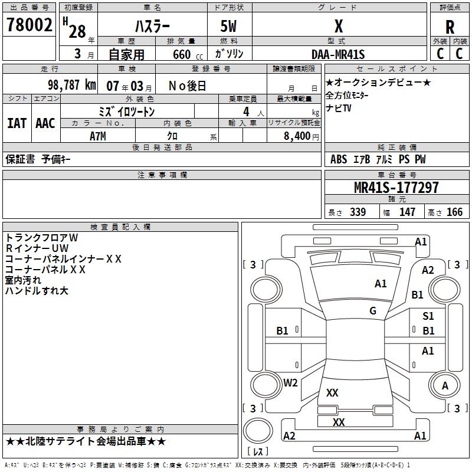This screenshot has height=472, width=472.
Task: Select the color number A7M
Action: [98, 136]
